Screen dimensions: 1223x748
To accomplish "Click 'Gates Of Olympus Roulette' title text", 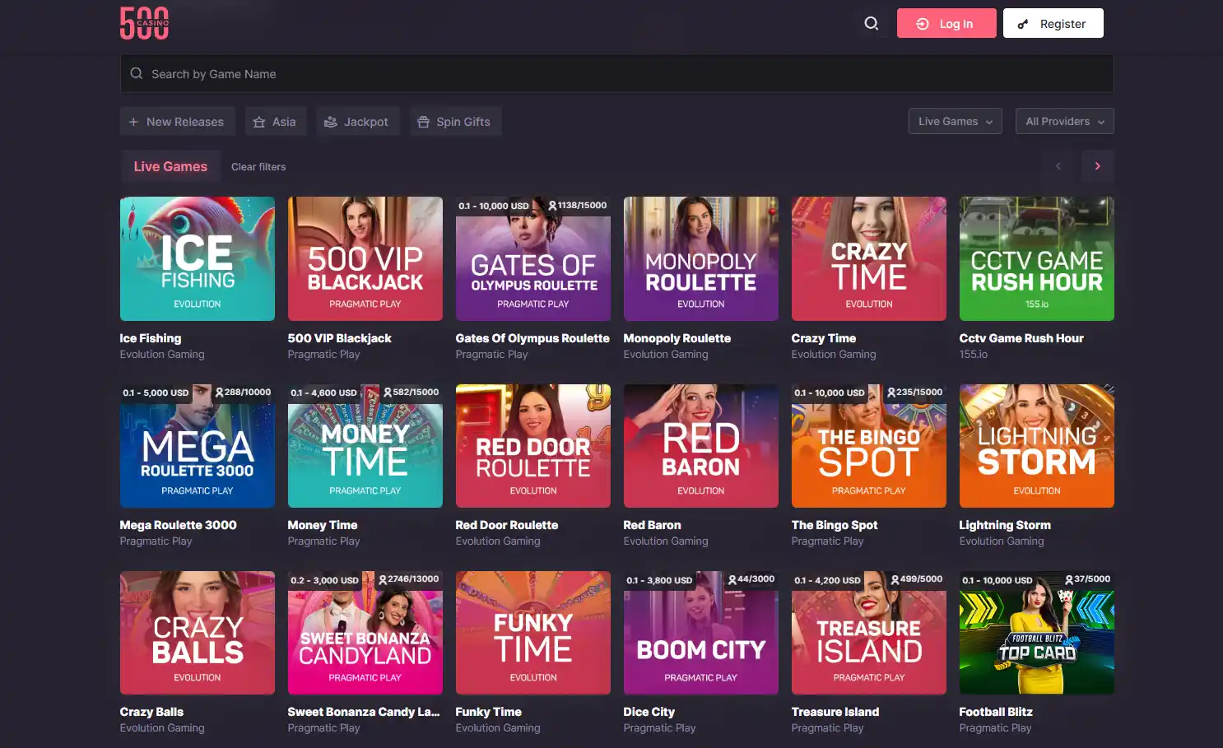I will point(532,338).
